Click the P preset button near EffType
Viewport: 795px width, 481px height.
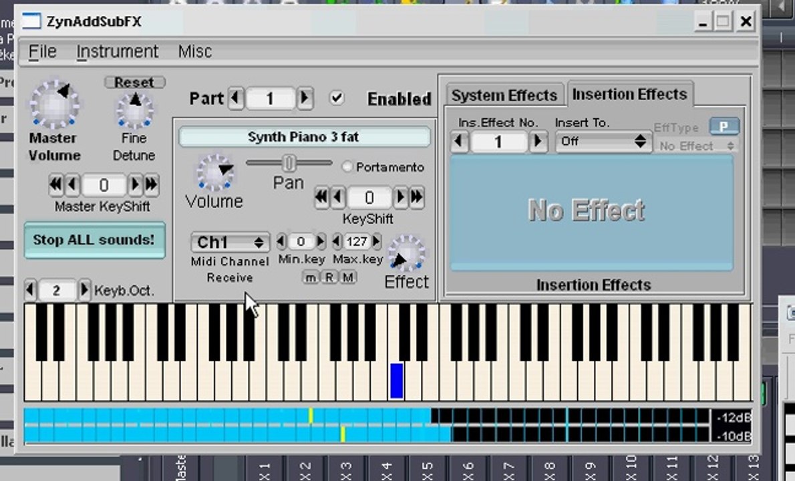[724, 126]
